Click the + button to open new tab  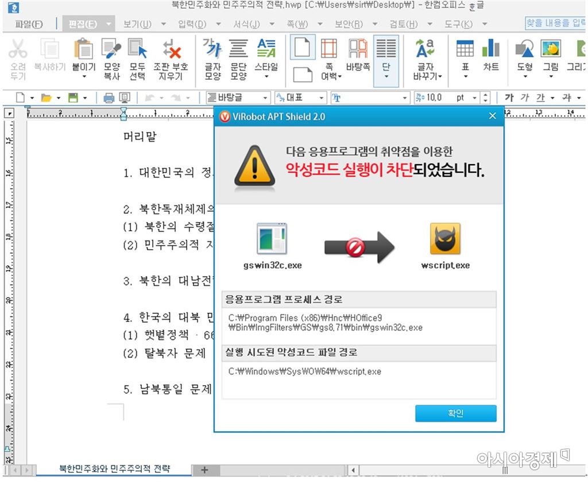pyautogui.click(x=204, y=470)
